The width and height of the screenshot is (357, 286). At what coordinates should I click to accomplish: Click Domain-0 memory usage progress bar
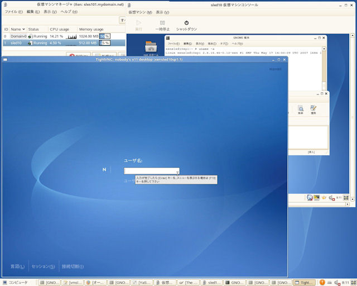click(x=105, y=36)
